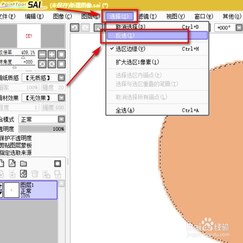Open the 图像(C) menu

[x=63, y=16]
